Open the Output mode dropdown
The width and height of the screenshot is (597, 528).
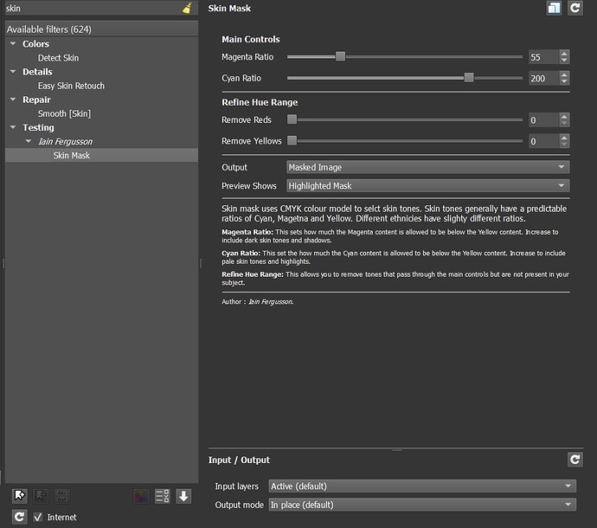422,505
